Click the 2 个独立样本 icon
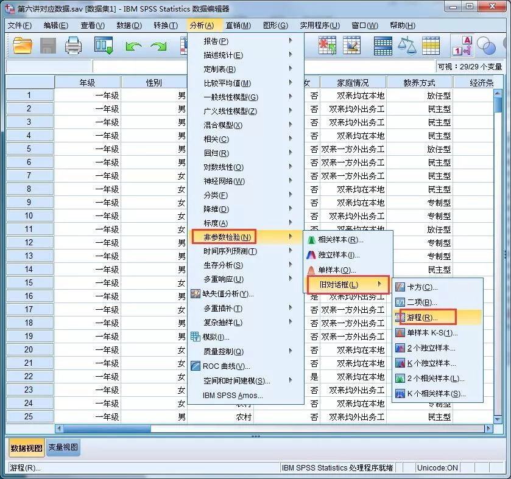511x479 pixels. point(400,348)
